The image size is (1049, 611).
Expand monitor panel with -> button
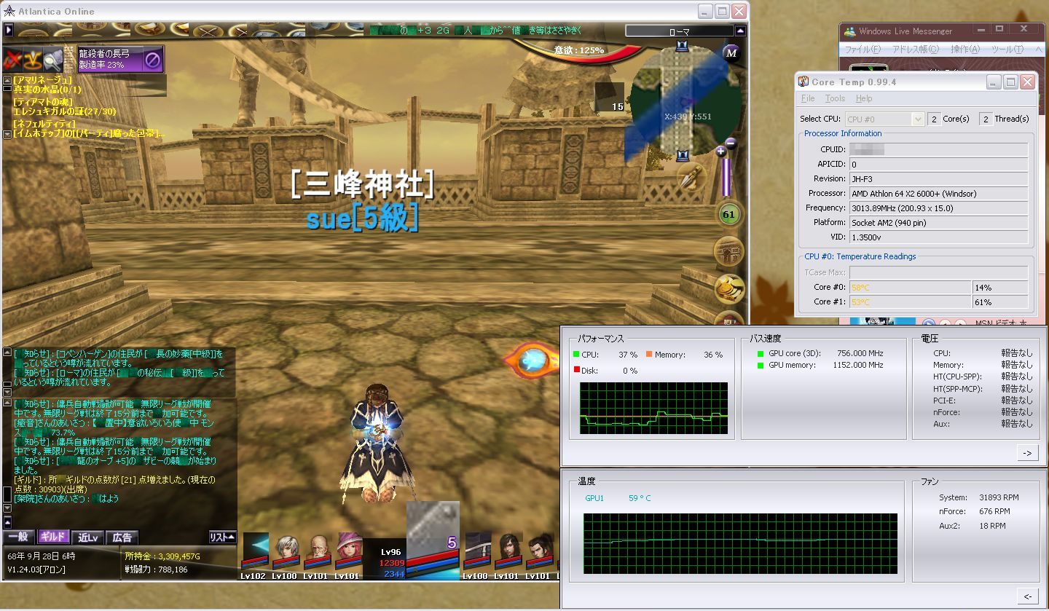pos(1027,453)
